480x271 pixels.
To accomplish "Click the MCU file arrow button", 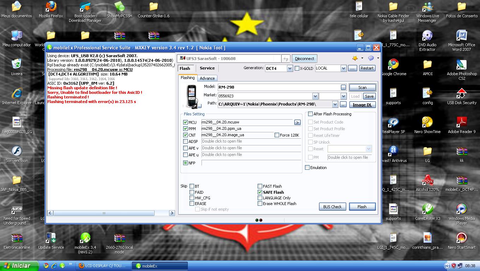I will (297, 122).
